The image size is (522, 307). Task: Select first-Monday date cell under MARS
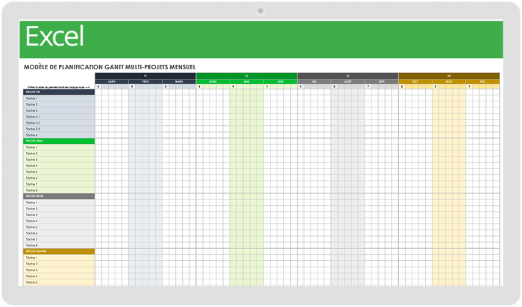click(166, 86)
